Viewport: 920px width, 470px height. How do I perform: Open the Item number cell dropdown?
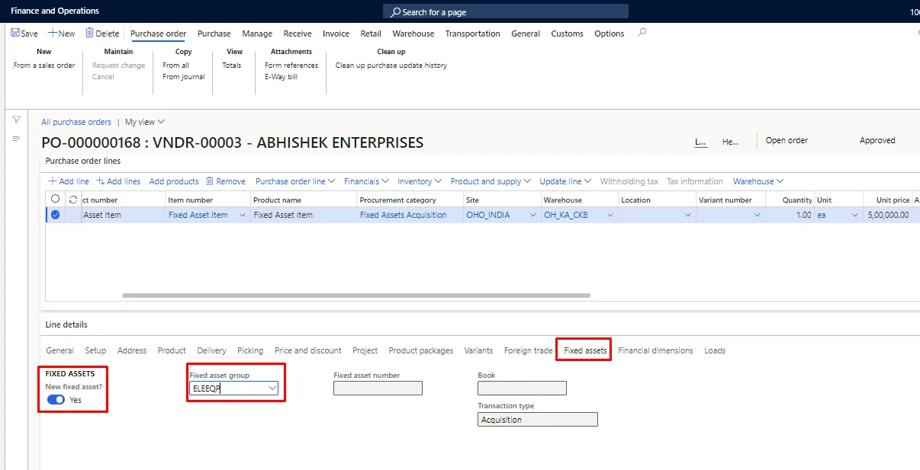(x=243, y=216)
